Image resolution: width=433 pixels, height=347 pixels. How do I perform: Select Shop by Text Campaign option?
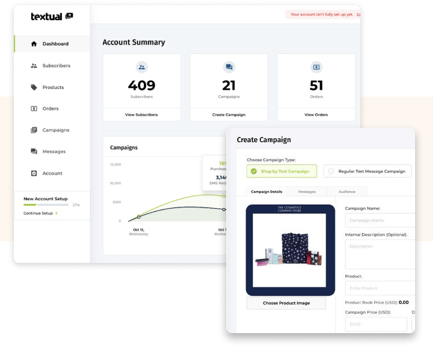281,171
